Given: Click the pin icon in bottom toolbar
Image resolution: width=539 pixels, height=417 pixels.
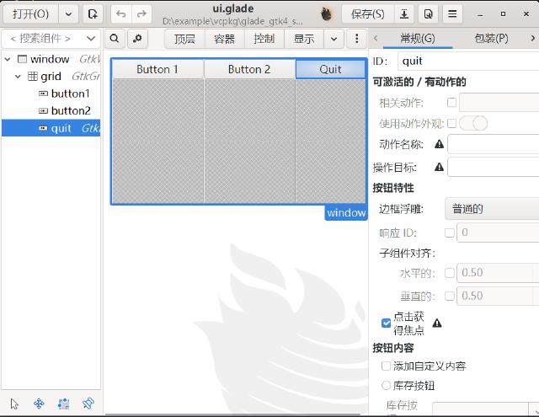Looking at the screenshot, I should [88, 404].
